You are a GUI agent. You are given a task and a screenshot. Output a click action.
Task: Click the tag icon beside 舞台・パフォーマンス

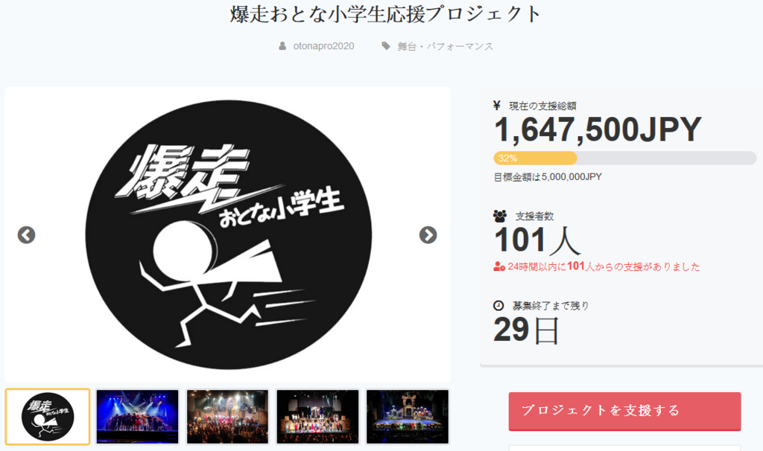pos(386,46)
